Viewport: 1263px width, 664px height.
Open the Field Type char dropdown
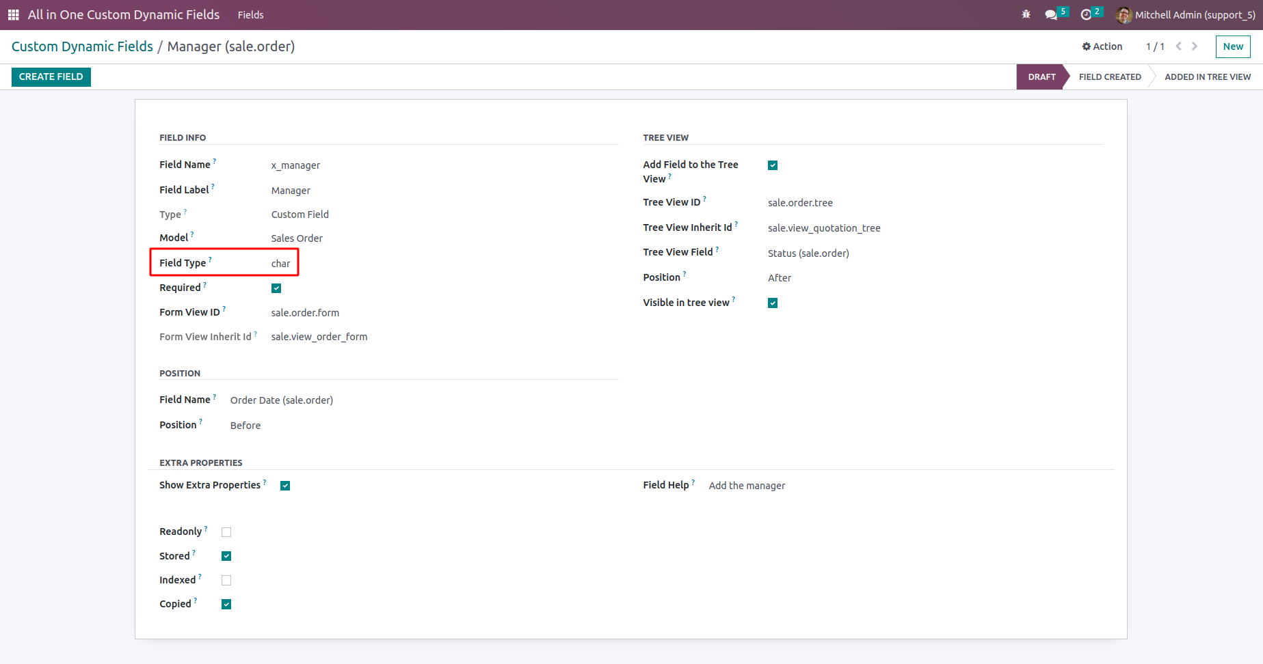click(281, 264)
